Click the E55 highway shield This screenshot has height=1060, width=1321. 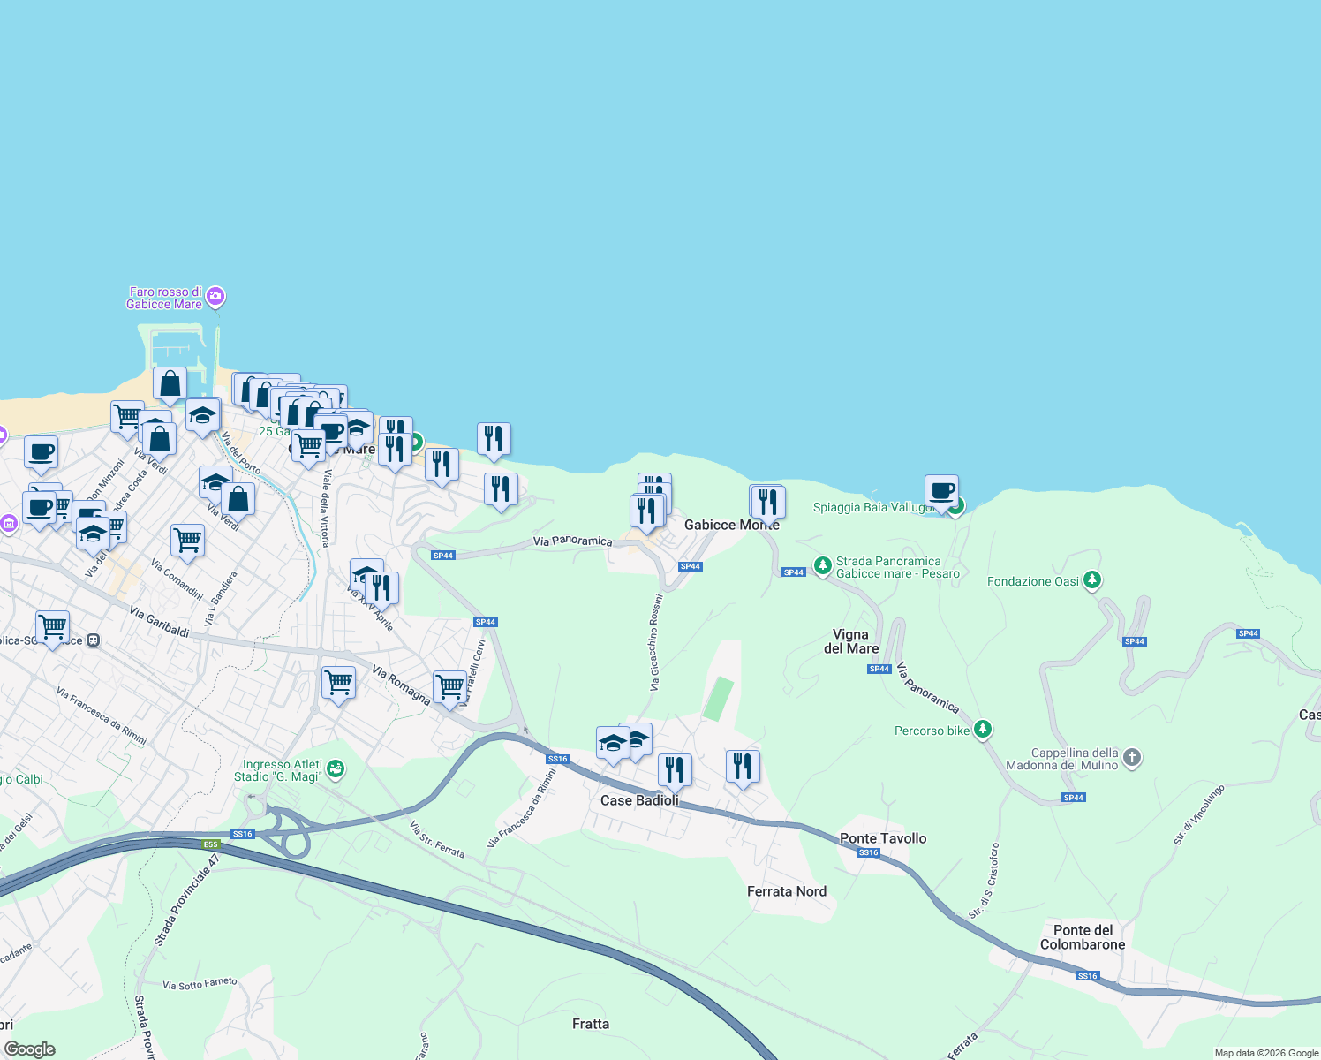209,844
